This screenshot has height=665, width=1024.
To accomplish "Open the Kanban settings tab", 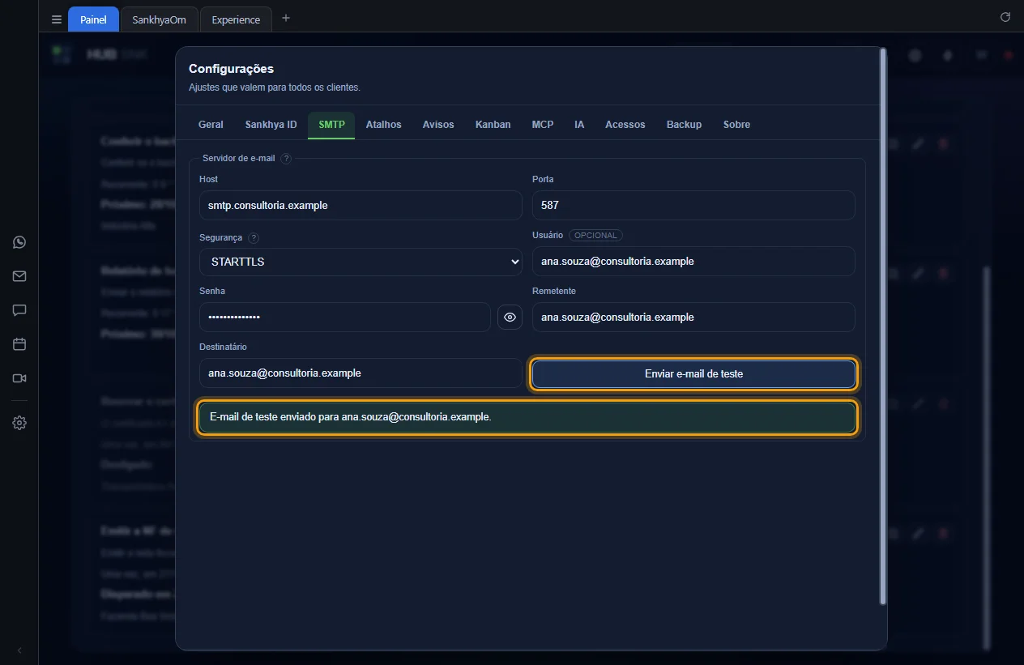I will click(493, 125).
